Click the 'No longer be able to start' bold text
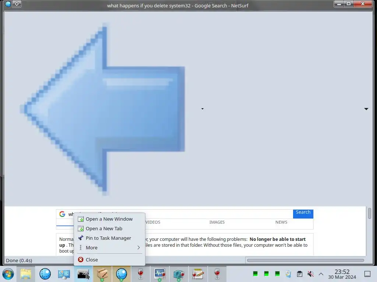The image size is (377, 282). (278, 239)
